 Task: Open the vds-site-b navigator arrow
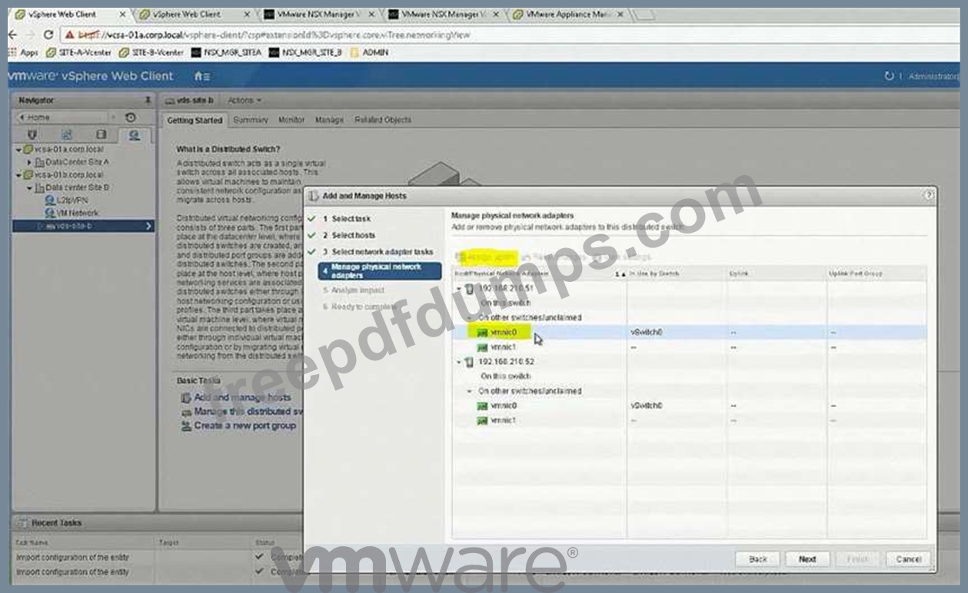coord(149,226)
